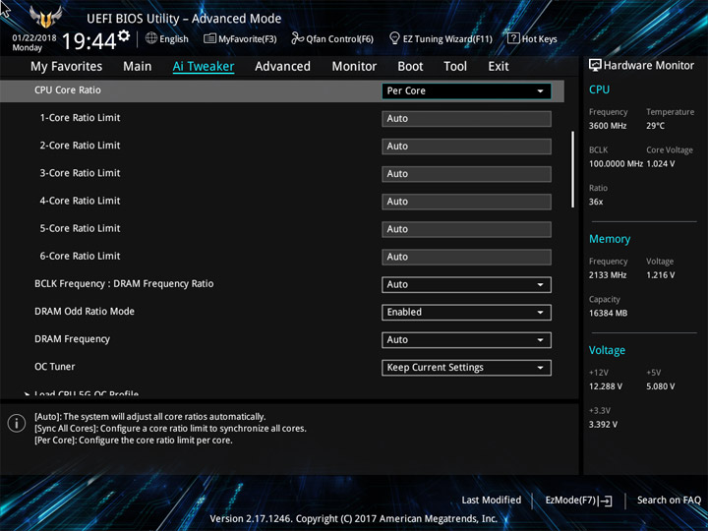Click the 4-Core Ratio Limit input field
708x531 pixels.
pos(466,202)
